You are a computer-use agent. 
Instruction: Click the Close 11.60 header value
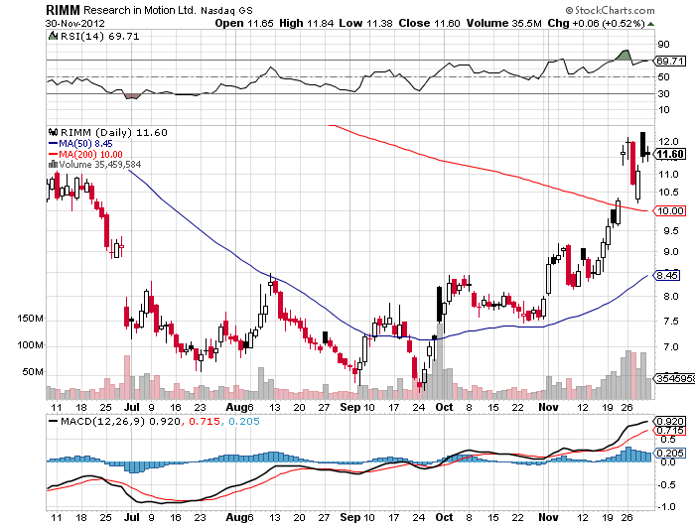(x=429, y=23)
